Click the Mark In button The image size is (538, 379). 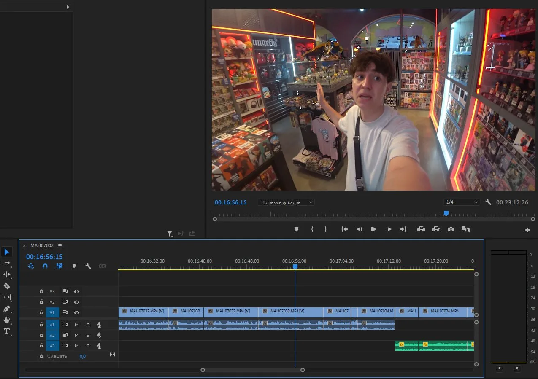(312, 229)
